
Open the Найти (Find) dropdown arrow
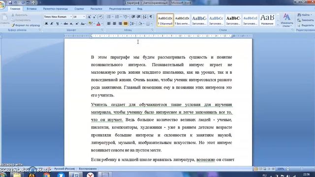coord(312,15)
